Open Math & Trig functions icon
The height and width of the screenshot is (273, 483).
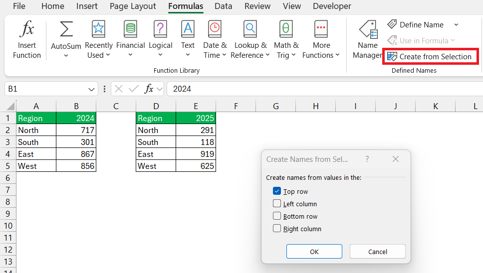pos(285,29)
